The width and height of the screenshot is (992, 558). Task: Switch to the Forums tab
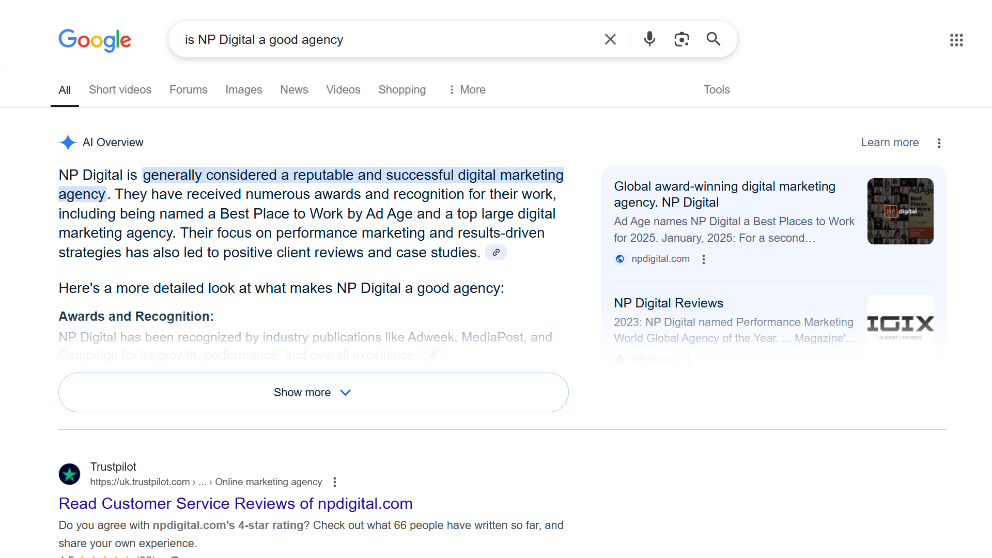[x=188, y=89]
